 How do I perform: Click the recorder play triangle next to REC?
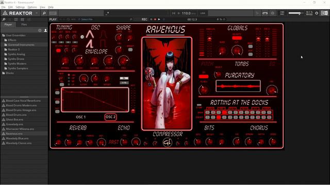pyautogui.click(x=159, y=20)
